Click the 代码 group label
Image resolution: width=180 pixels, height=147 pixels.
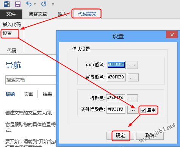[12, 51]
